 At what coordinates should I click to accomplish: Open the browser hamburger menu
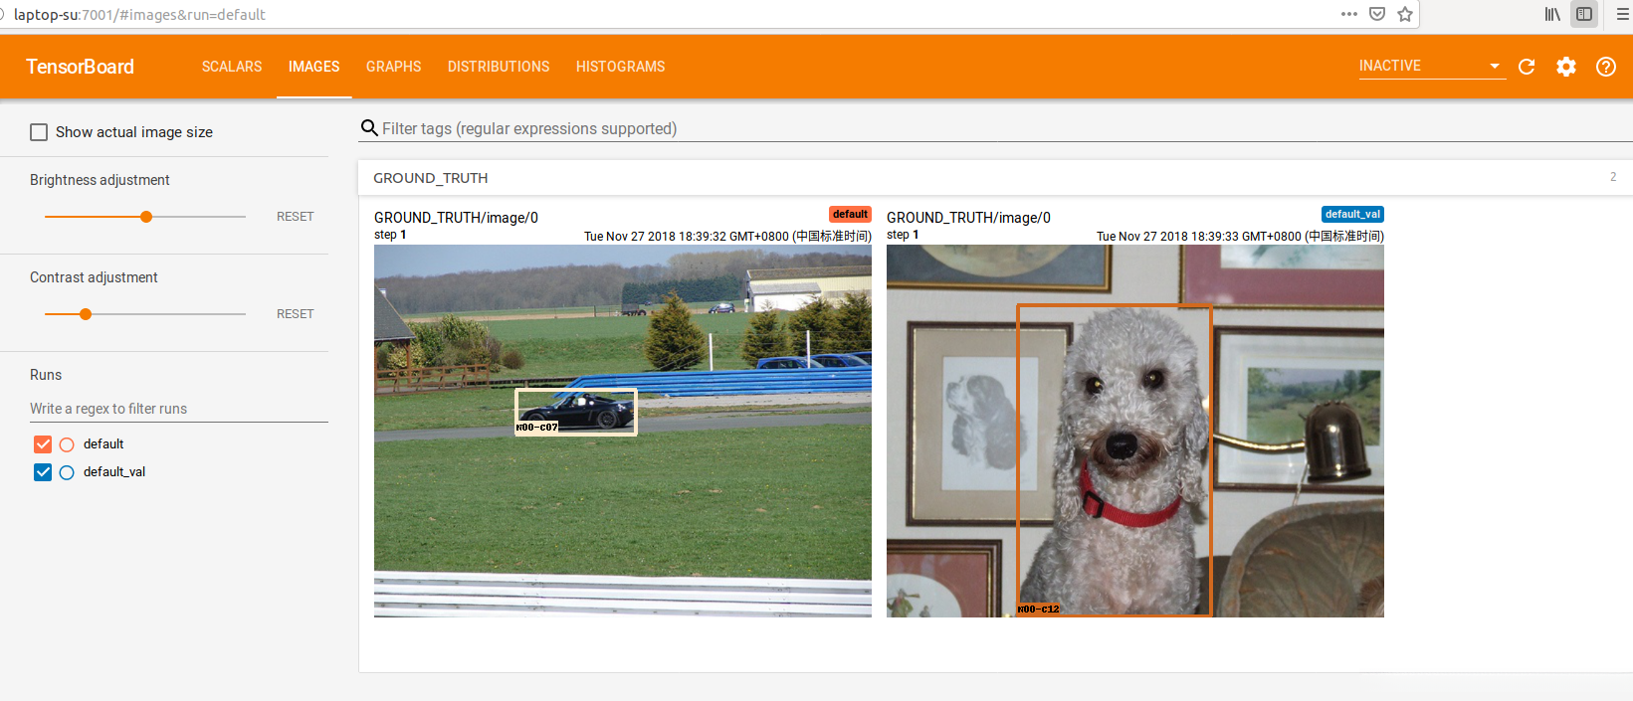(x=1622, y=14)
